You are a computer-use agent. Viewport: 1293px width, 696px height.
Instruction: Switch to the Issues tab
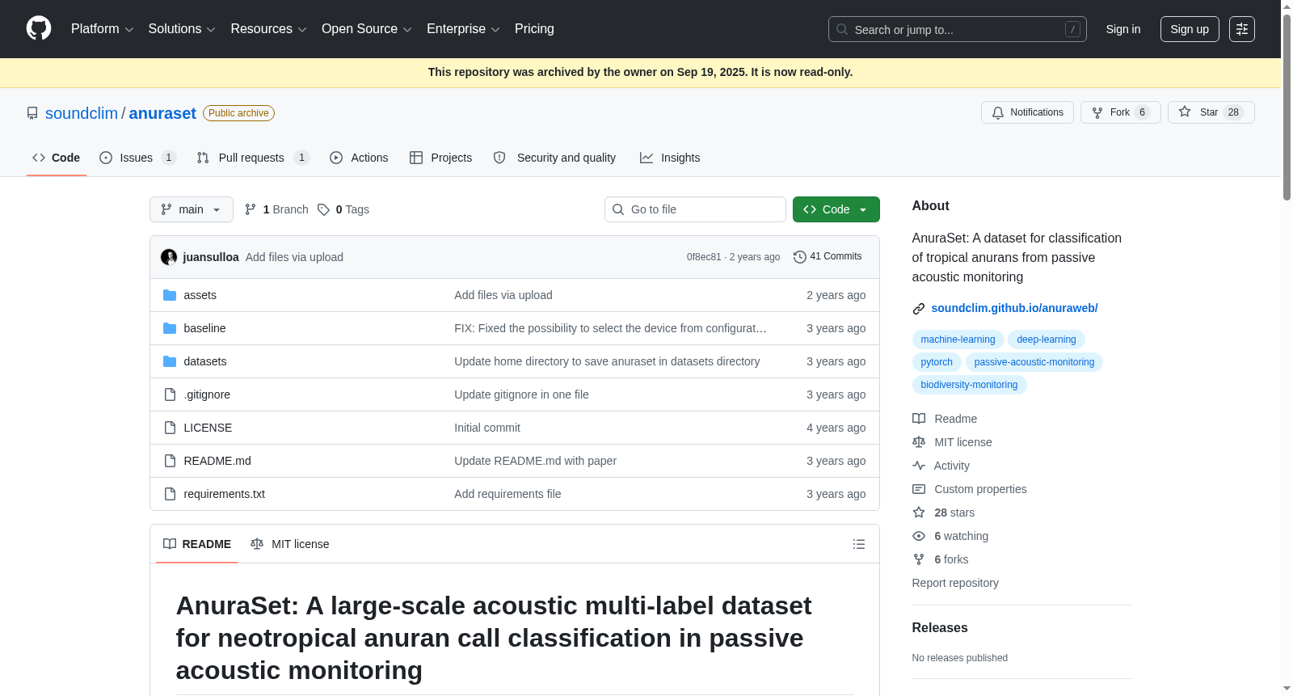pyautogui.click(x=137, y=158)
